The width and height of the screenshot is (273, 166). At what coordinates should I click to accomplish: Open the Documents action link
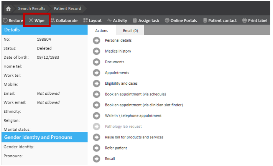(x=114, y=62)
